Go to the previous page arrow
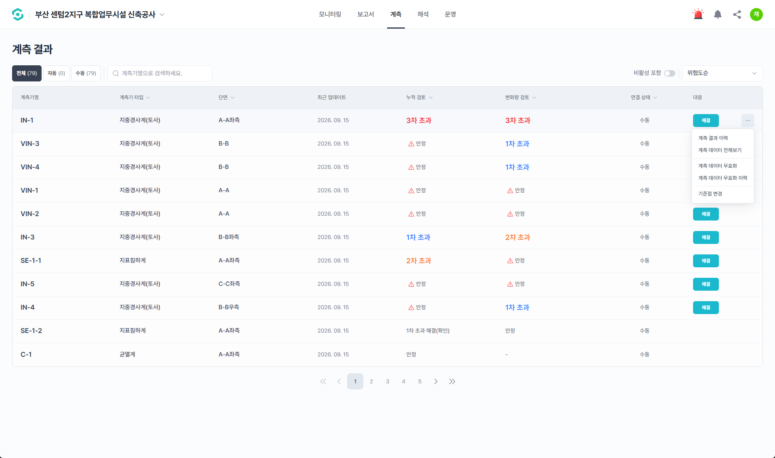 pyautogui.click(x=339, y=381)
